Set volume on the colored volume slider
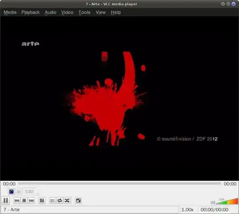Viewport: 239px width, 214px height. [x=227, y=201]
